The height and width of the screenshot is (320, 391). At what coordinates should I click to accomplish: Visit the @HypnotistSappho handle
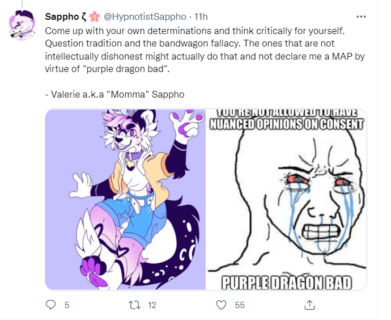(144, 16)
